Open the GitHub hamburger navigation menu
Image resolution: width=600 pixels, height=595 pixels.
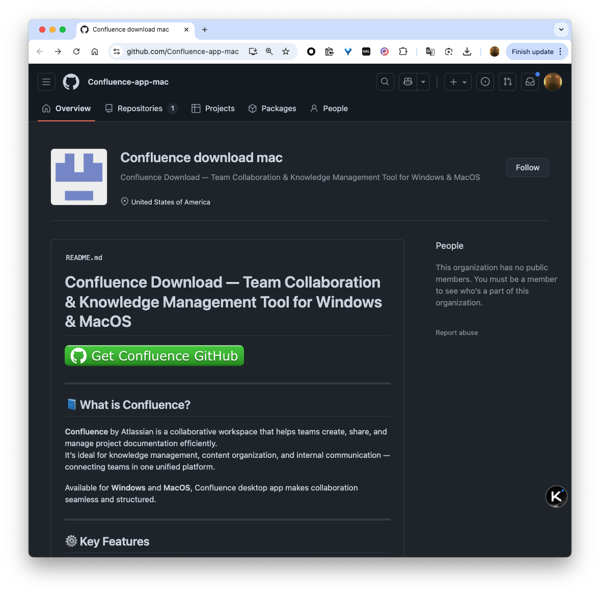46,82
